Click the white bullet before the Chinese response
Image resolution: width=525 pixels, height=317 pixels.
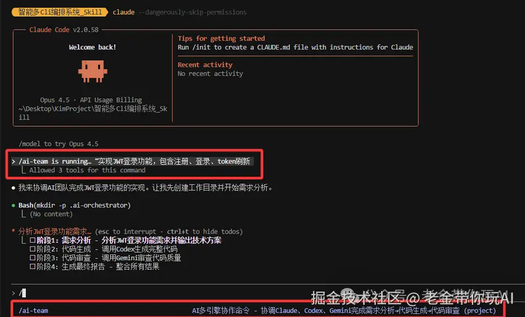[x=14, y=188]
